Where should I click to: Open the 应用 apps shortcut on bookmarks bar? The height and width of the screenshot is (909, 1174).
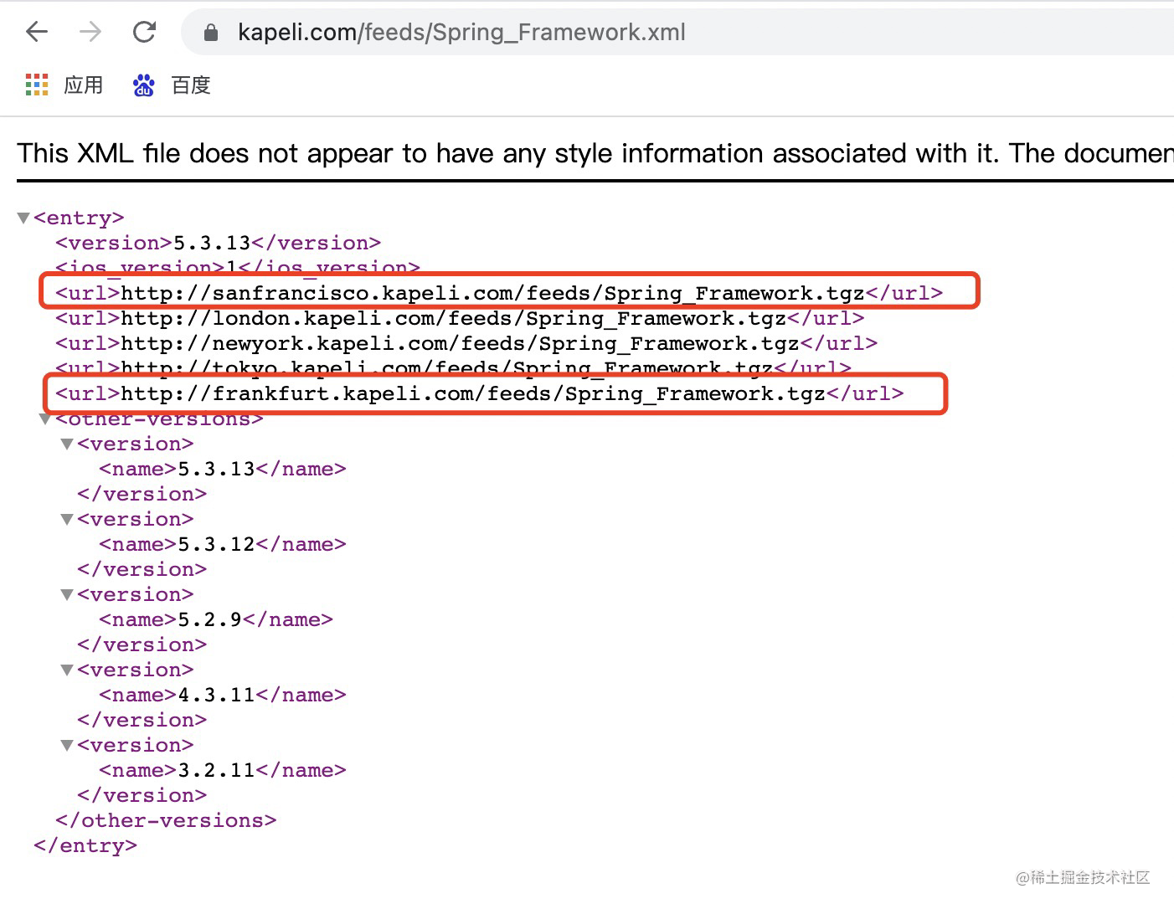[84, 85]
